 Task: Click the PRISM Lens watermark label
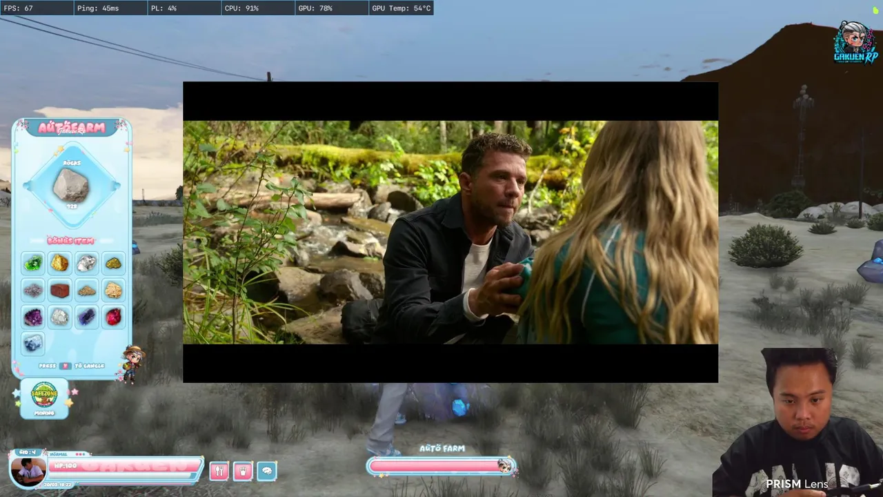797,484
